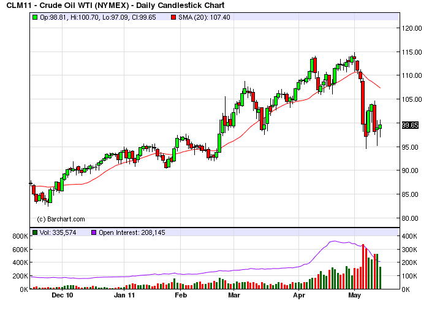Click the Mar date axis label
The width and height of the screenshot is (429, 314).
click(234, 295)
